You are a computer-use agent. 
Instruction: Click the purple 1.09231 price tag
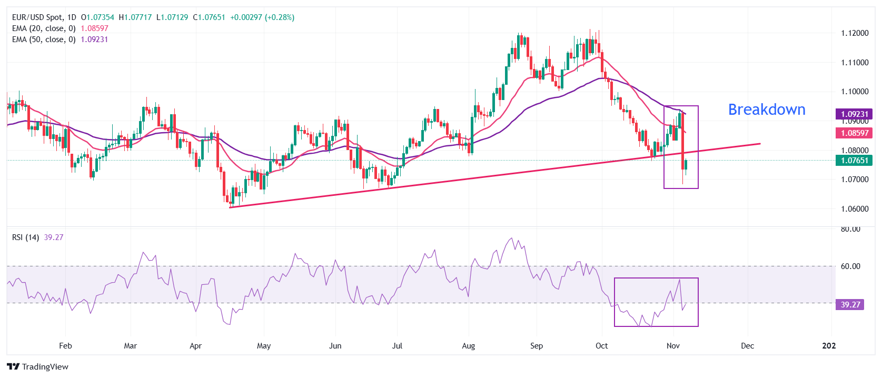854,114
